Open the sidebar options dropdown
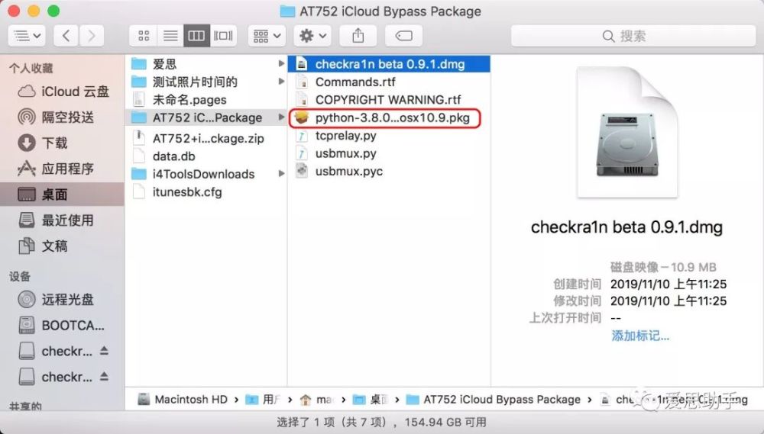The image size is (764, 434). 27,36
